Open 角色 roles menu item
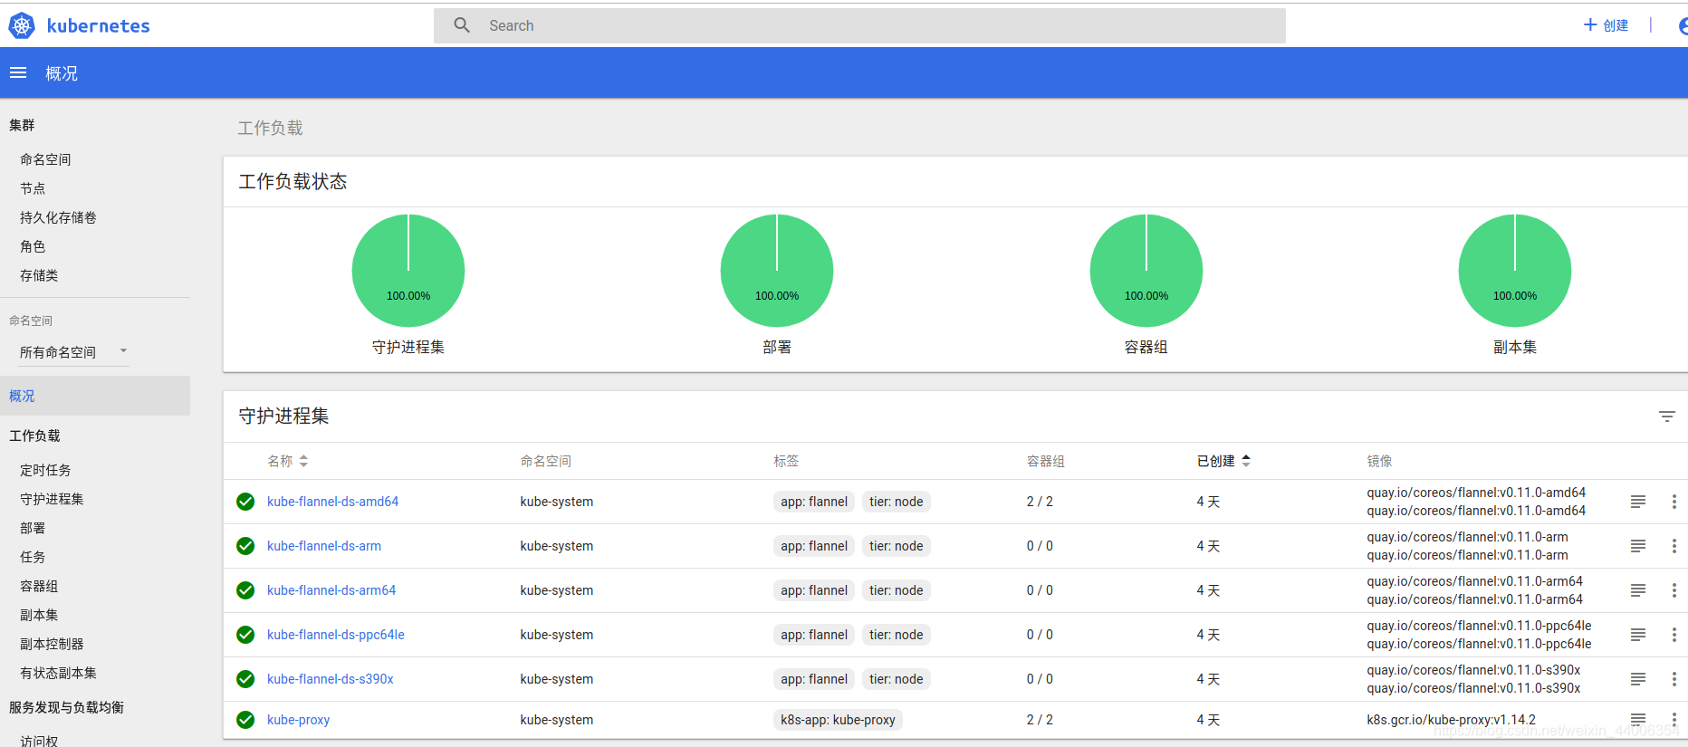Screen dimensions: 1688x747 coord(33,246)
